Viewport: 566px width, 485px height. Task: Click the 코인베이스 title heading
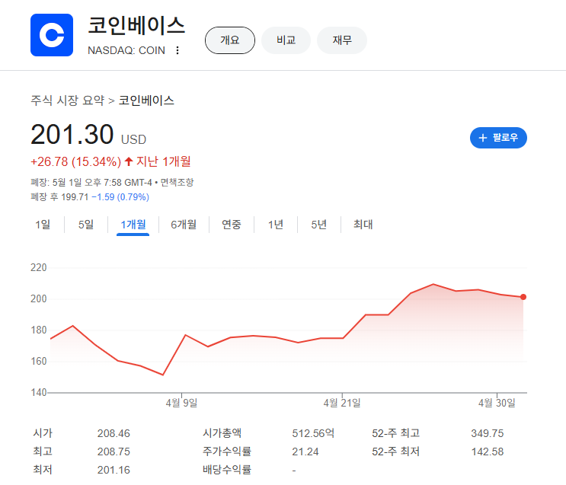[136, 26]
